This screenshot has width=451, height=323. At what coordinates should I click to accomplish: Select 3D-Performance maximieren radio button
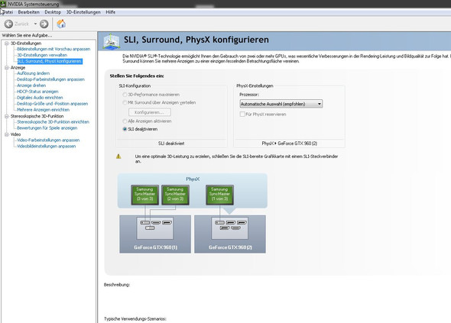click(125, 95)
